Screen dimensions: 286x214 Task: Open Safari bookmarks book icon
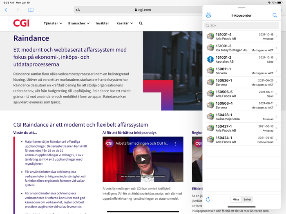pos(31,10)
